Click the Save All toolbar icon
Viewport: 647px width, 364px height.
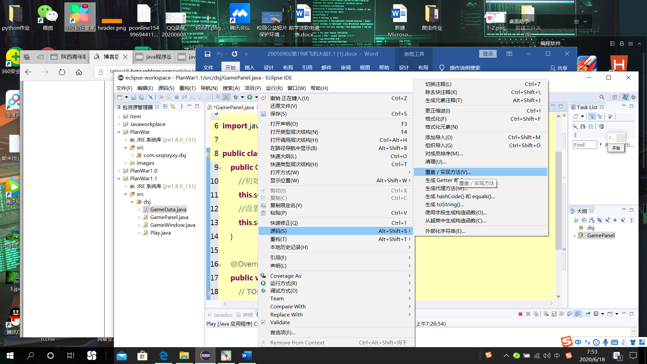(141, 97)
